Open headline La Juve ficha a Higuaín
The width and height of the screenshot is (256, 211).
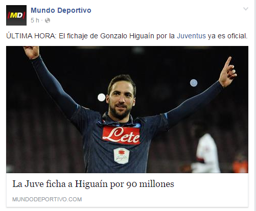[x=93, y=184]
